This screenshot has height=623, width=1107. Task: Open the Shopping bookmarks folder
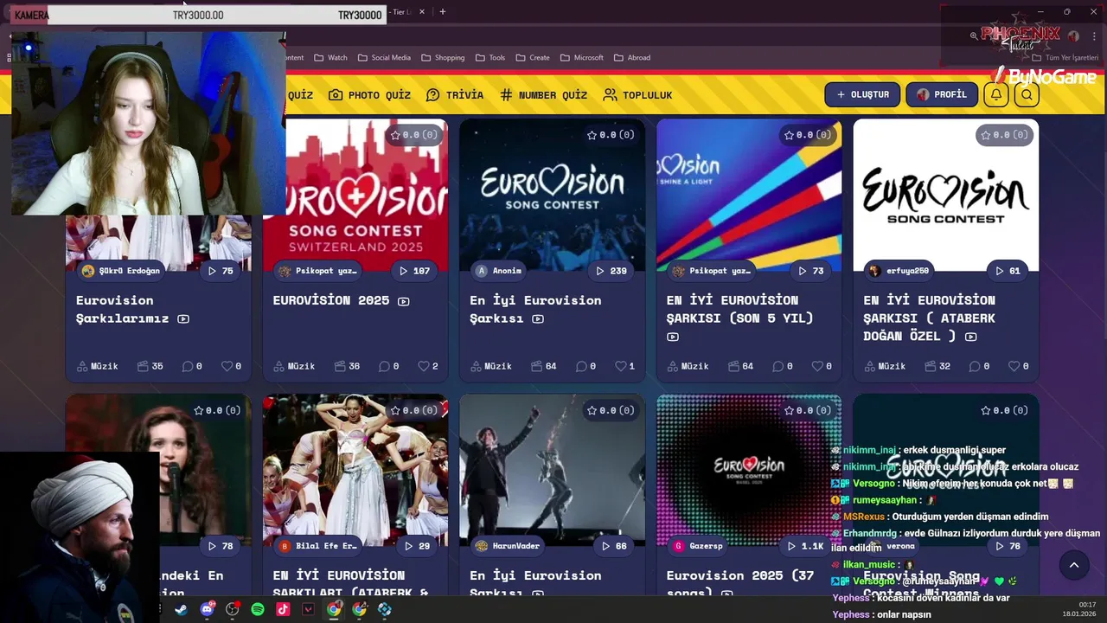coord(443,58)
